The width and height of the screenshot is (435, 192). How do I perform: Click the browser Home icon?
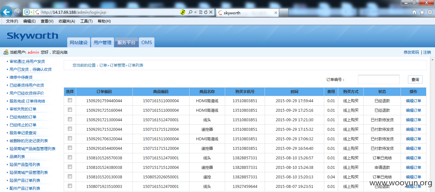coord(414,12)
